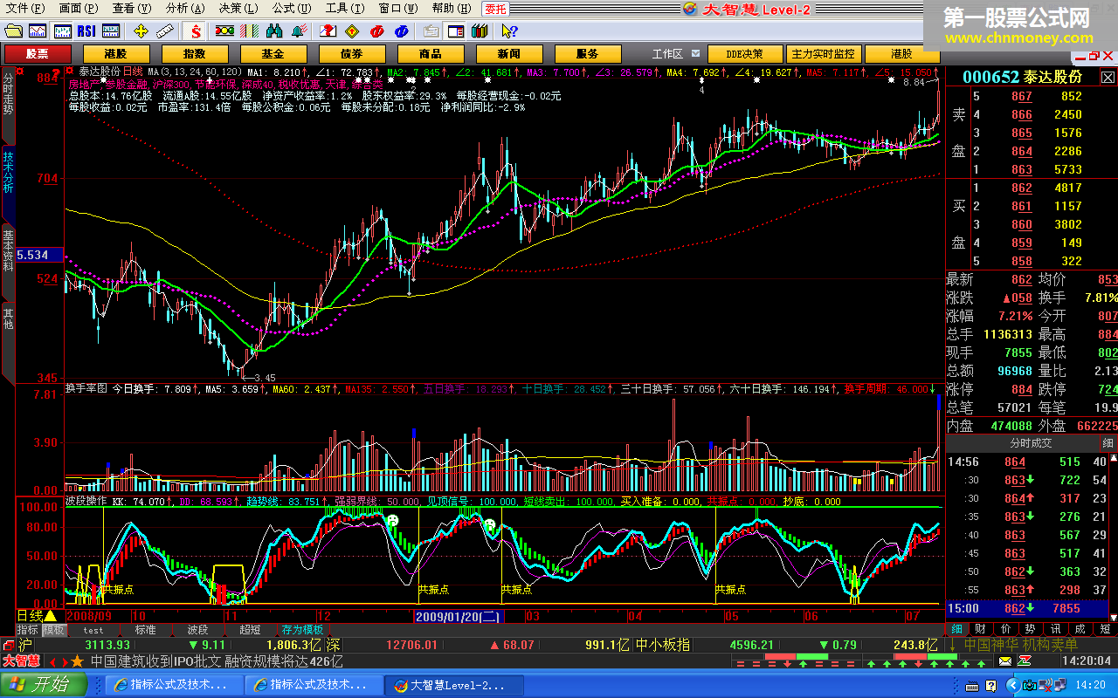Click 存为模板 save template tab
The height and width of the screenshot is (698, 1118).
click(302, 629)
